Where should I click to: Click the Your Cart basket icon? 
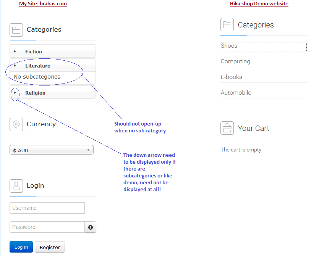227,128
